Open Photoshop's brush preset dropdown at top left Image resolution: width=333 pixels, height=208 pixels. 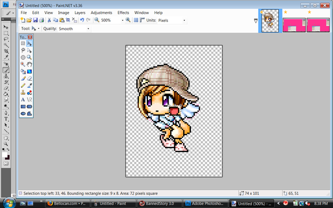13,13
